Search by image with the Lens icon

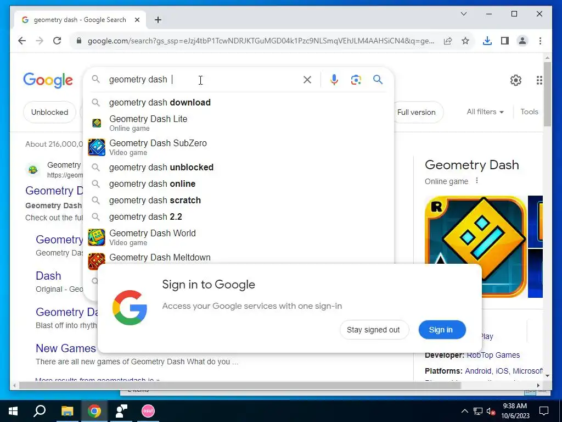(356, 80)
